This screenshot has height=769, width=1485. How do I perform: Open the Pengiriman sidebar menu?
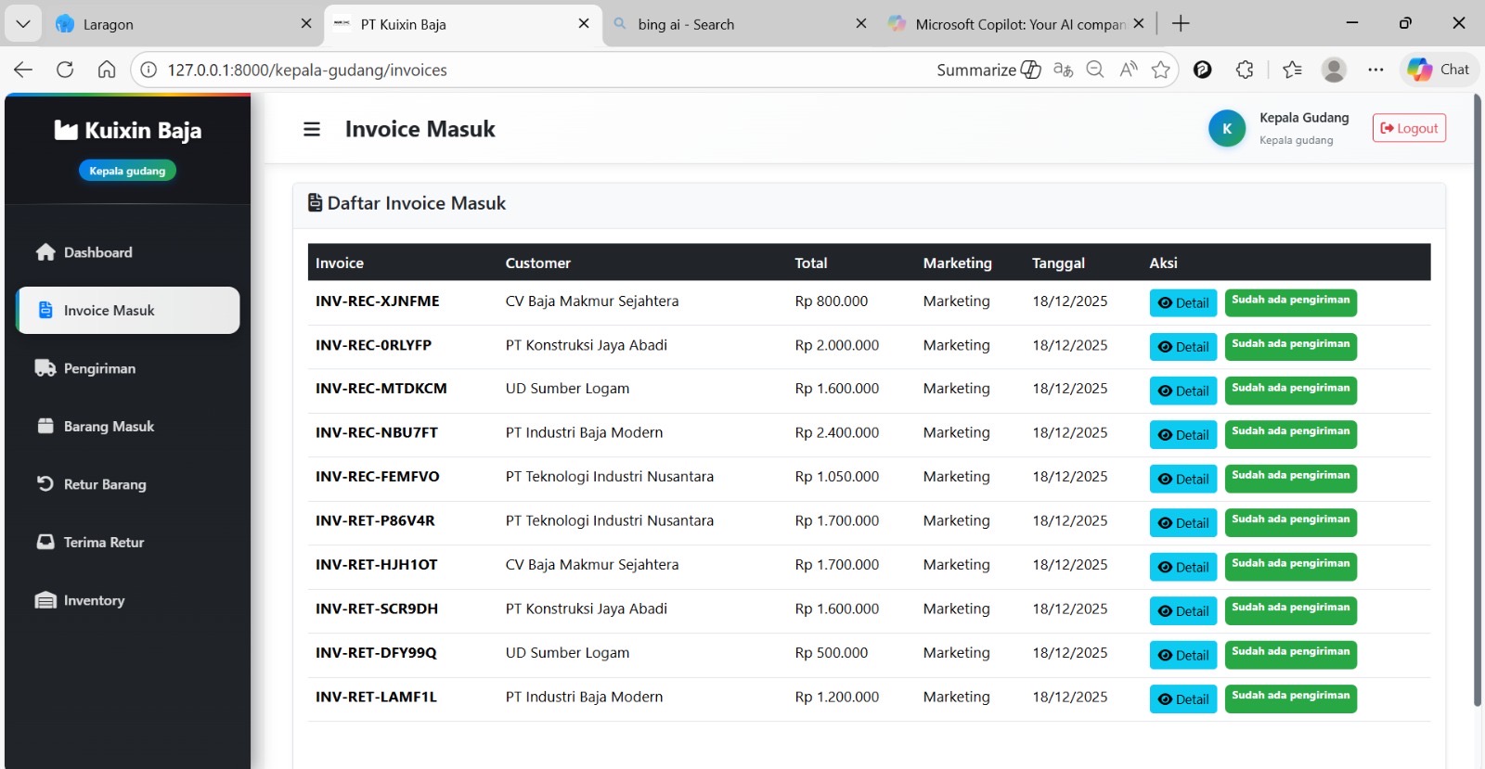(127, 368)
